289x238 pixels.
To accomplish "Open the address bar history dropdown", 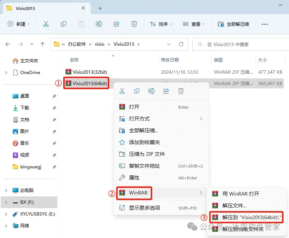I will pos(169,44).
